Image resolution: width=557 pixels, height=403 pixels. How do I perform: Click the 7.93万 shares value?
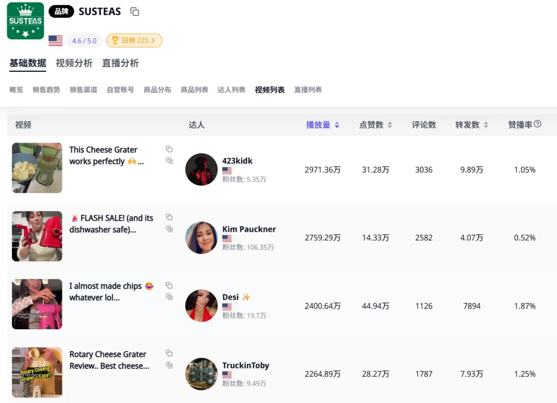coord(472,374)
